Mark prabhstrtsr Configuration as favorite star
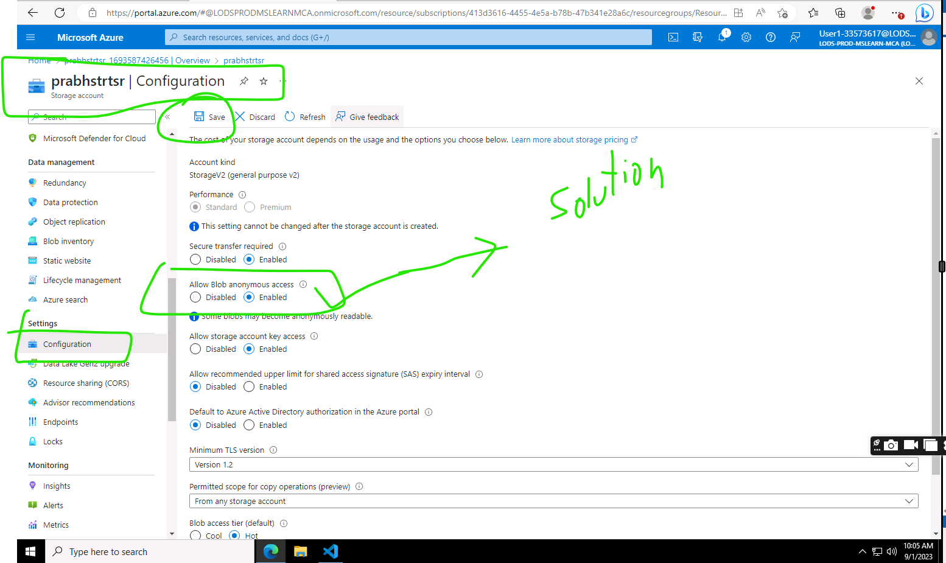 (x=263, y=80)
